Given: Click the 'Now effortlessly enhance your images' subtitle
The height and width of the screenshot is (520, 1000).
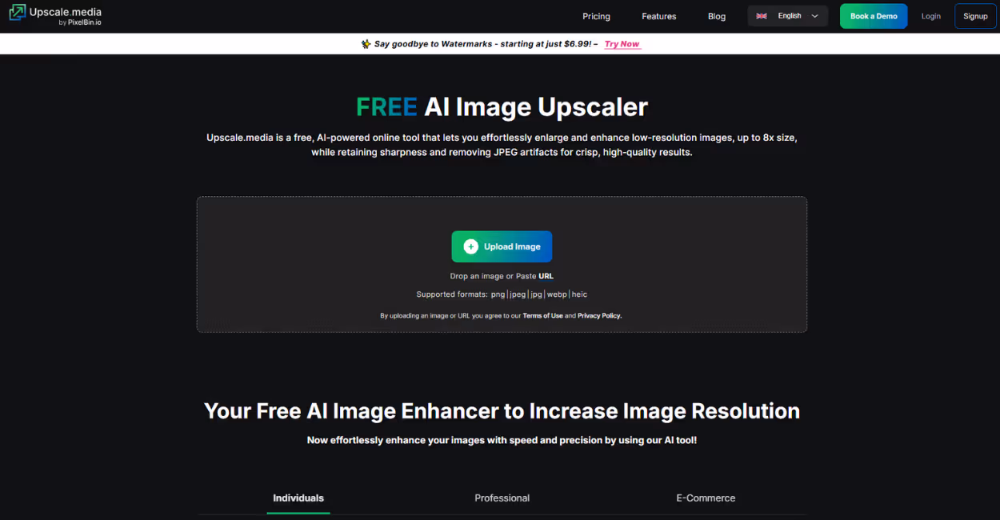Looking at the screenshot, I should pyautogui.click(x=502, y=440).
